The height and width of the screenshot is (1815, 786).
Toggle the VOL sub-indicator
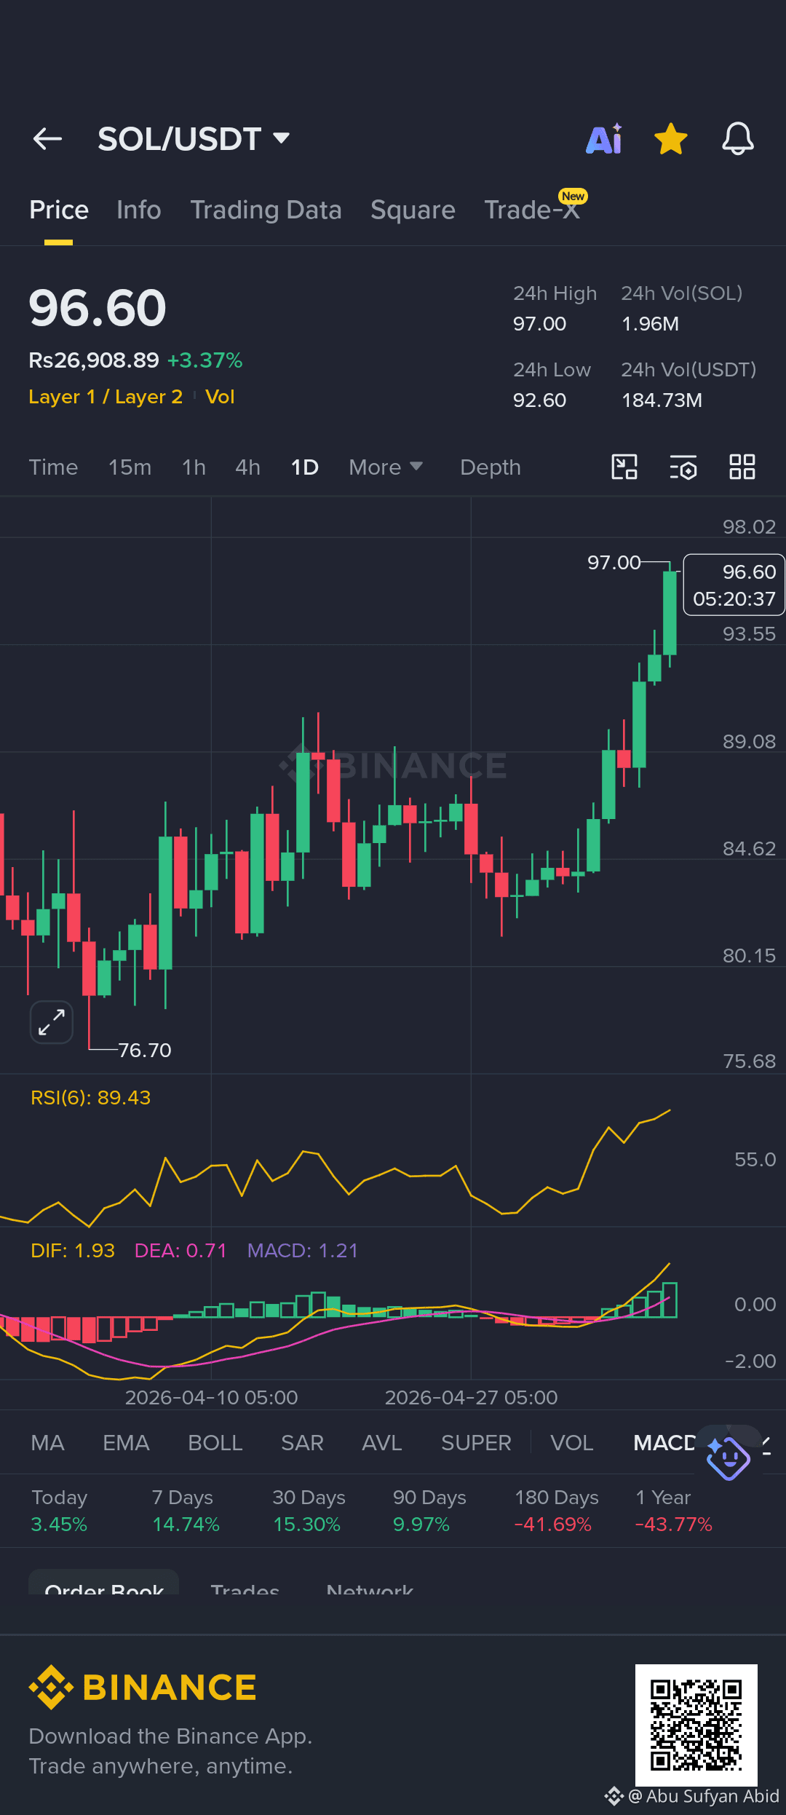point(572,1442)
